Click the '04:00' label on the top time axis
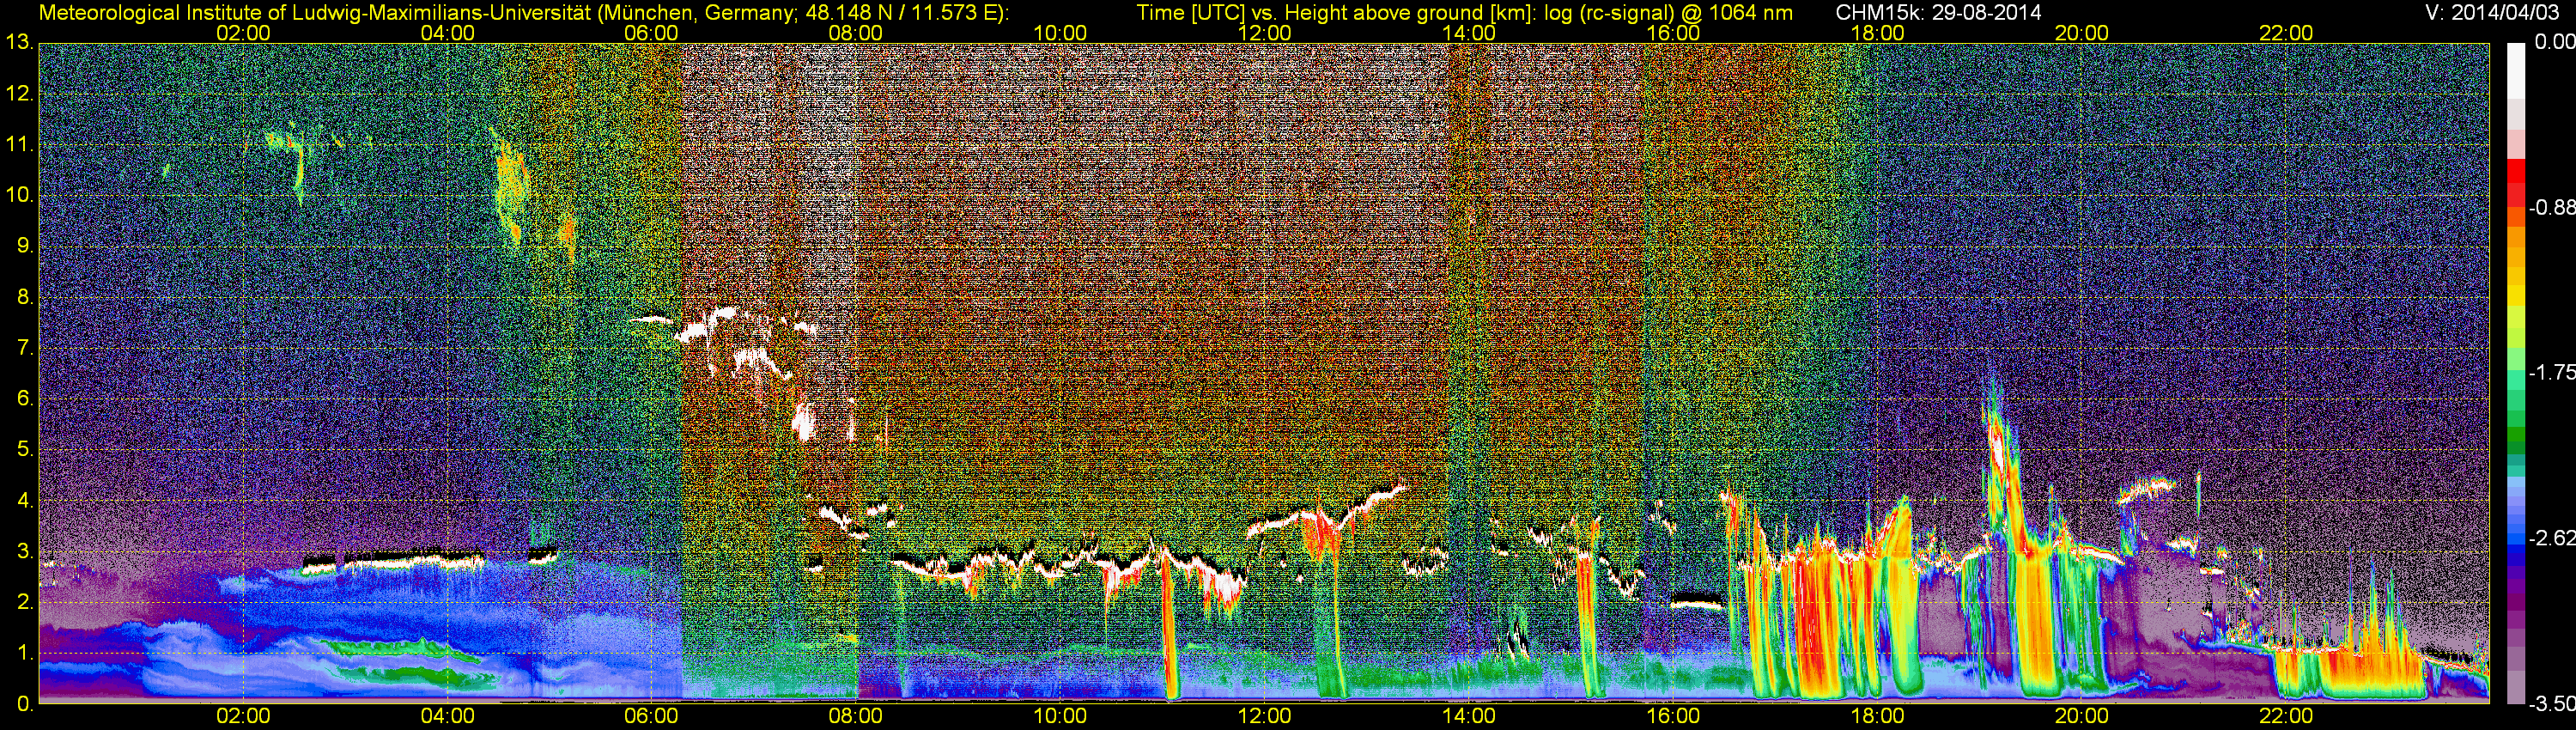 [447, 33]
